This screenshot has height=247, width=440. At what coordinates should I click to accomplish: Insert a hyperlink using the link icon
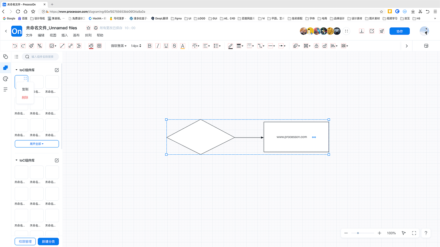pyautogui.click(x=70, y=46)
